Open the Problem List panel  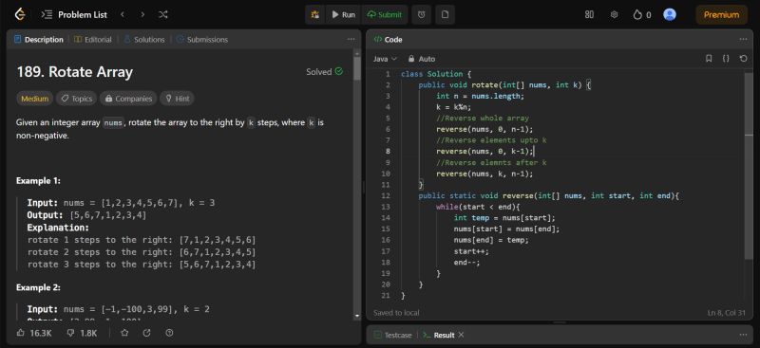(x=75, y=14)
